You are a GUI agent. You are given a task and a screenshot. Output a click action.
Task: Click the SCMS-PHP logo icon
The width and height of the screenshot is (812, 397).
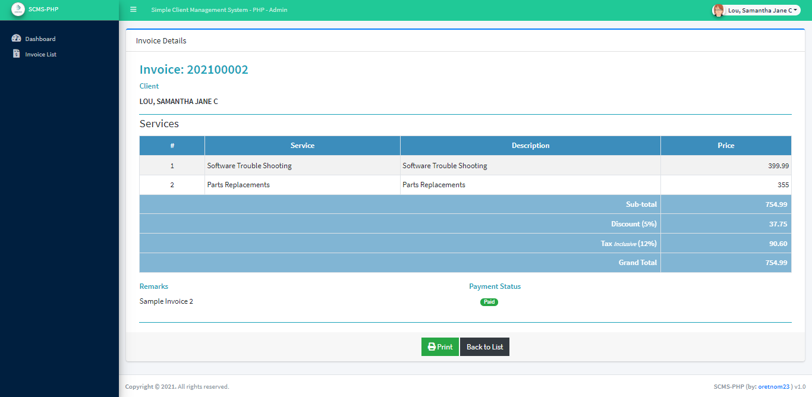point(18,10)
